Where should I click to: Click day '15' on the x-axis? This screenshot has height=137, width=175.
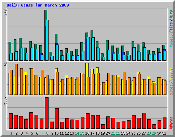pos(82,133)
